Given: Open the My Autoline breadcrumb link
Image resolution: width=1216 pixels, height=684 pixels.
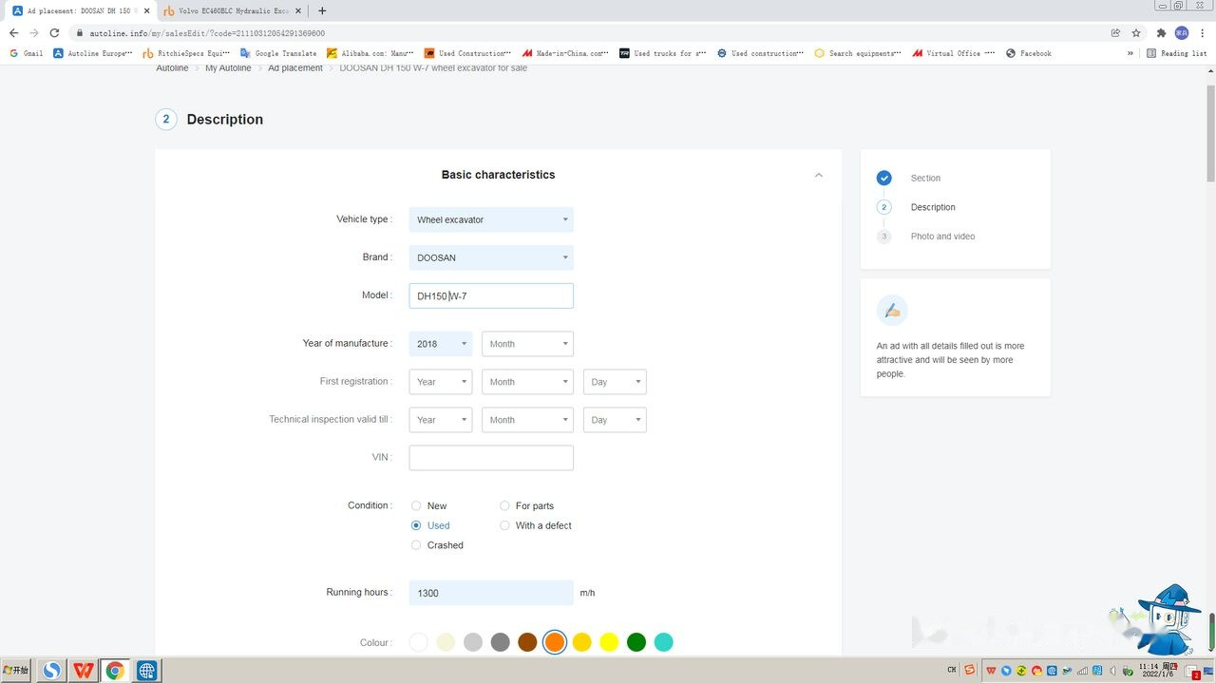Looking at the screenshot, I should coord(228,68).
